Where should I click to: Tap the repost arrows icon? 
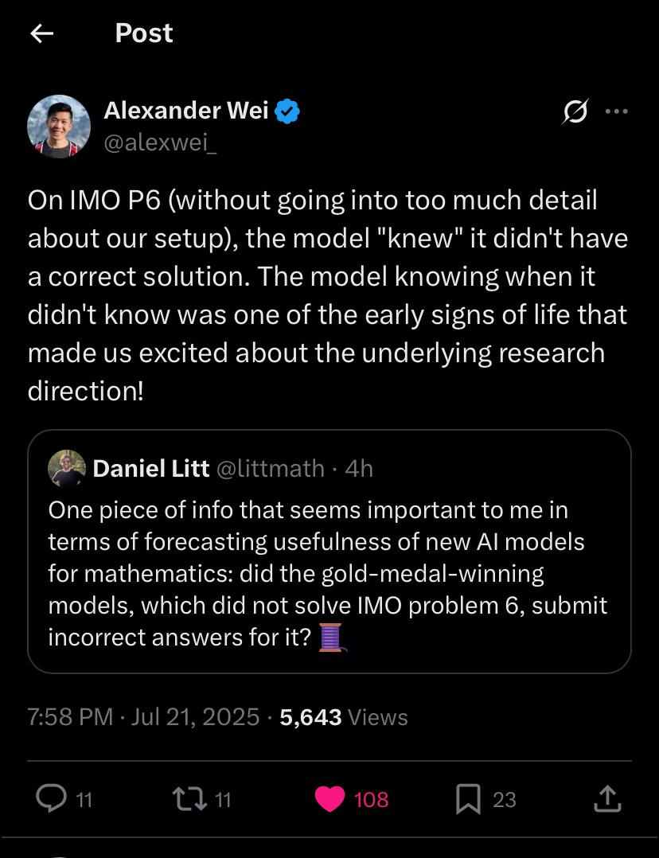[189, 798]
